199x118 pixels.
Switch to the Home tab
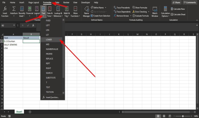13,2
